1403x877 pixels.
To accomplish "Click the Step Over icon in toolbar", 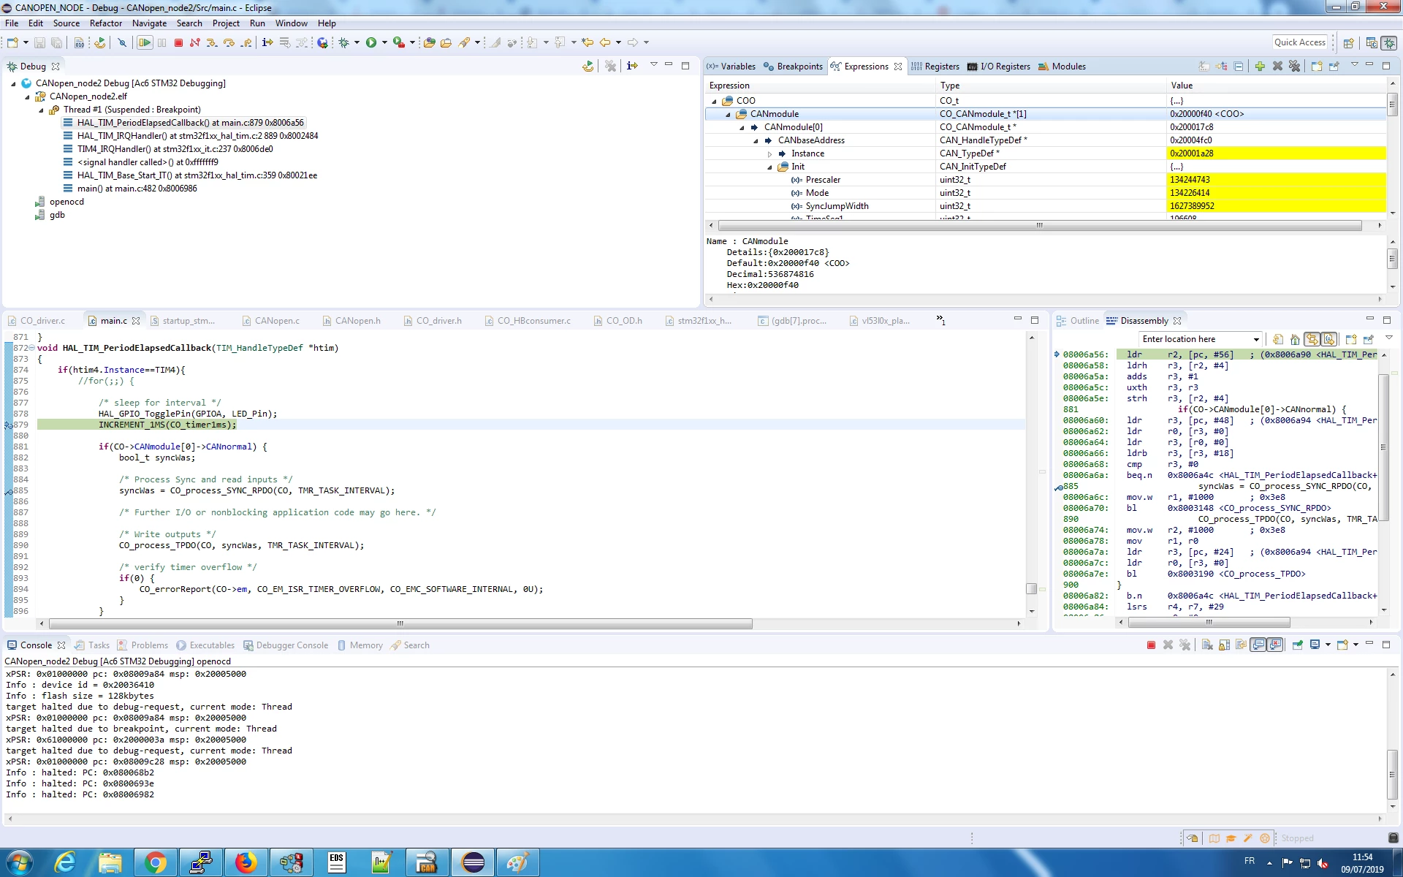I will 229,43.
